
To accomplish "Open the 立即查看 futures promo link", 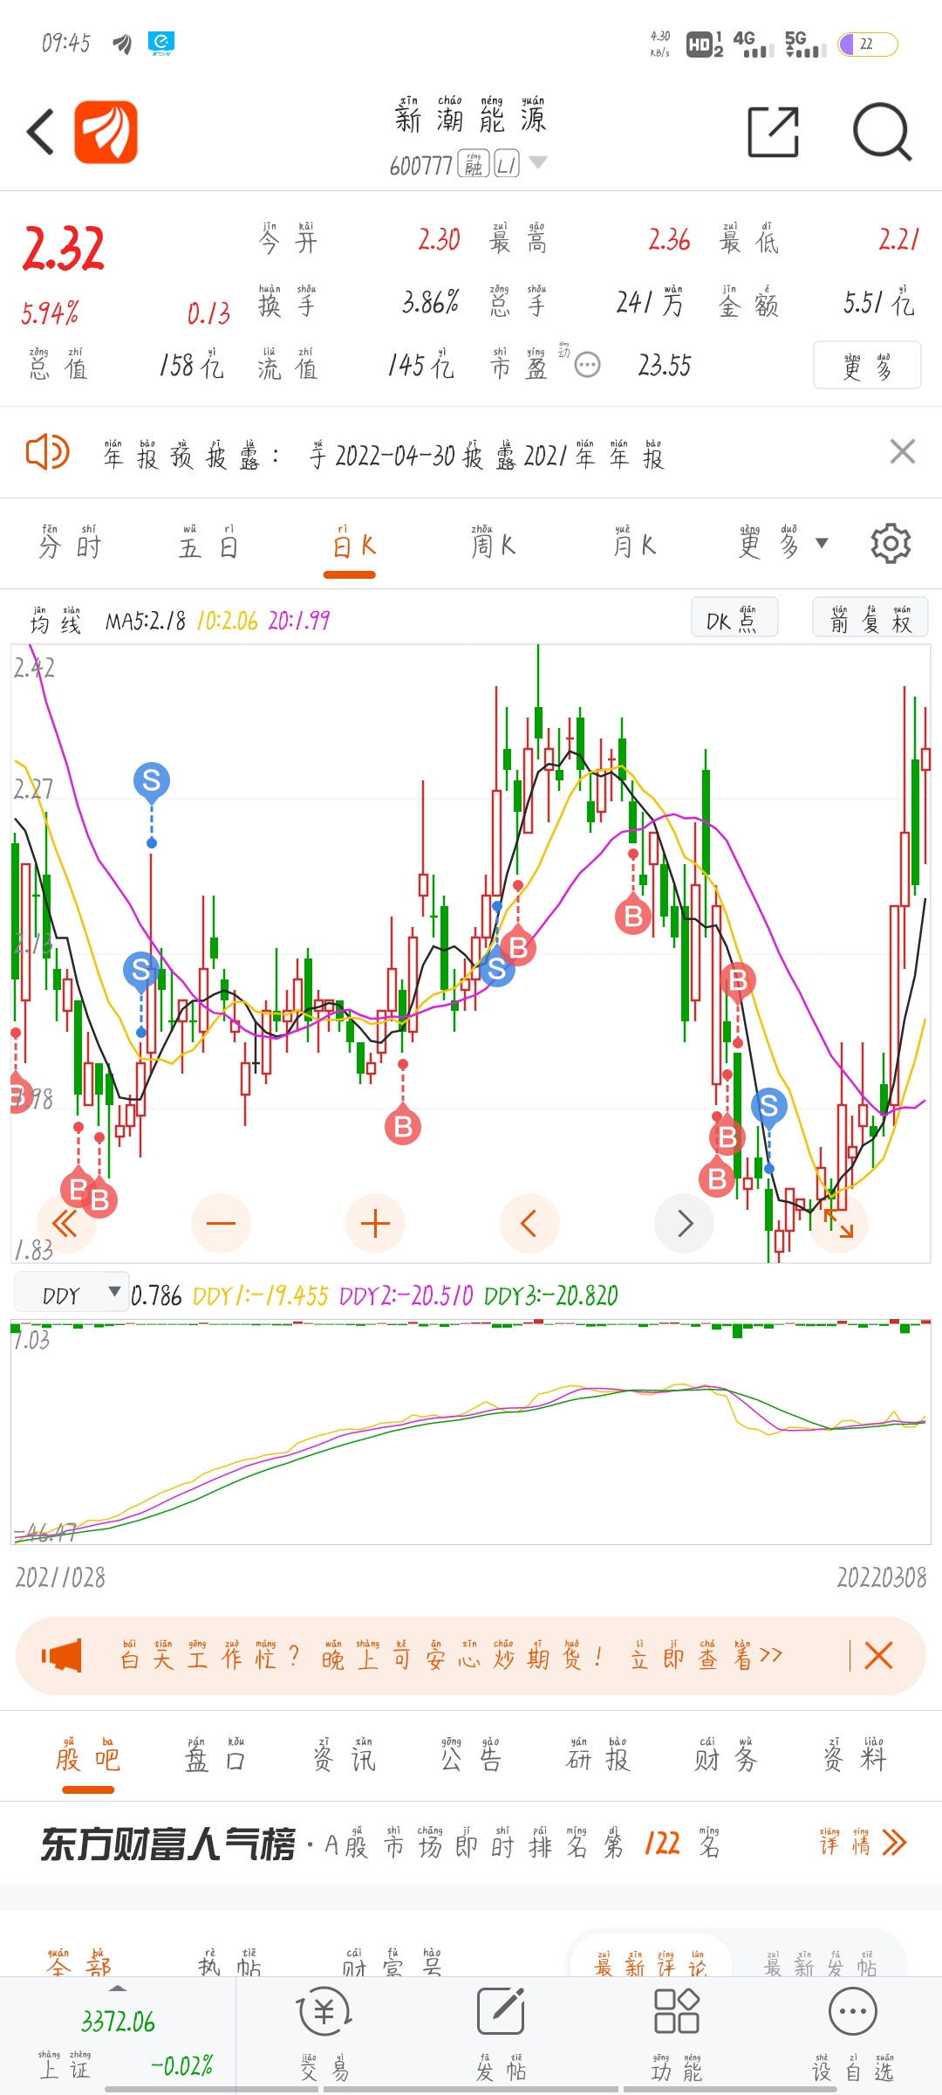I will [x=706, y=1655].
